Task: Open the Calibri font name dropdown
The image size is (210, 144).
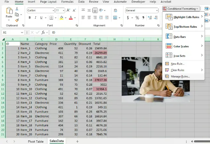Action: [x=53, y=10]
